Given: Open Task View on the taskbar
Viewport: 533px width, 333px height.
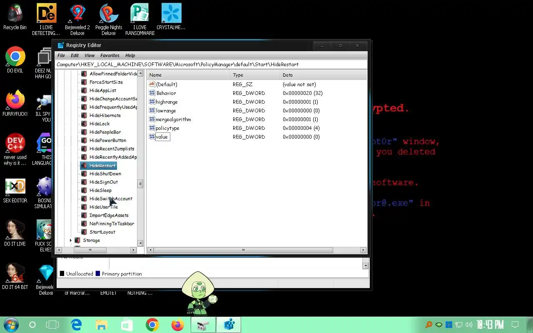Looking at the screenshot, I should click(x=53, y=325).
